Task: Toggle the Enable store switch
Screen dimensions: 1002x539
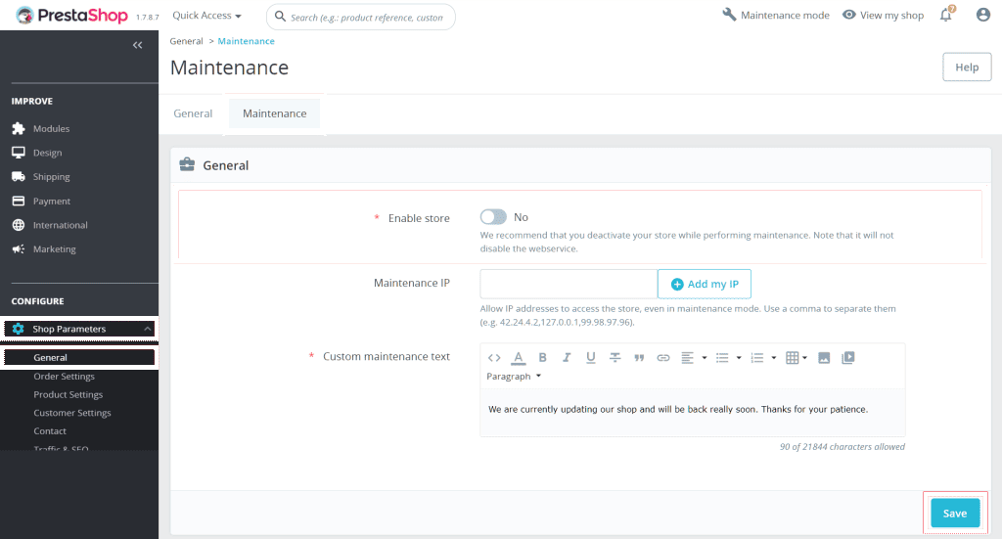Action: click(x=493, y=217)
